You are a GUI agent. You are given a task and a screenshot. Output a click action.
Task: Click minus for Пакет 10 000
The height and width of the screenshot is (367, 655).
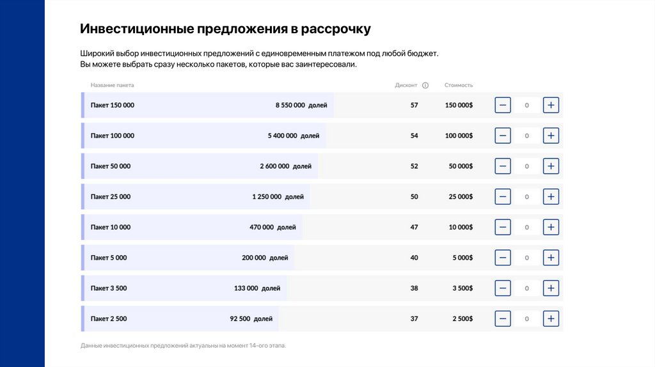(x=503, y=227)
